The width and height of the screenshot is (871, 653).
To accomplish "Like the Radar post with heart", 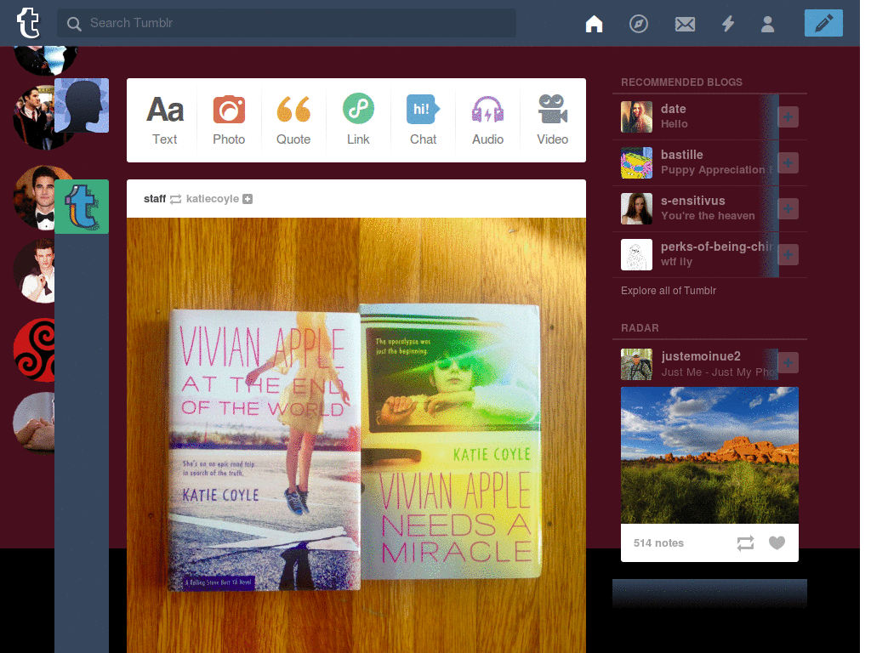I will click(777, 543).
